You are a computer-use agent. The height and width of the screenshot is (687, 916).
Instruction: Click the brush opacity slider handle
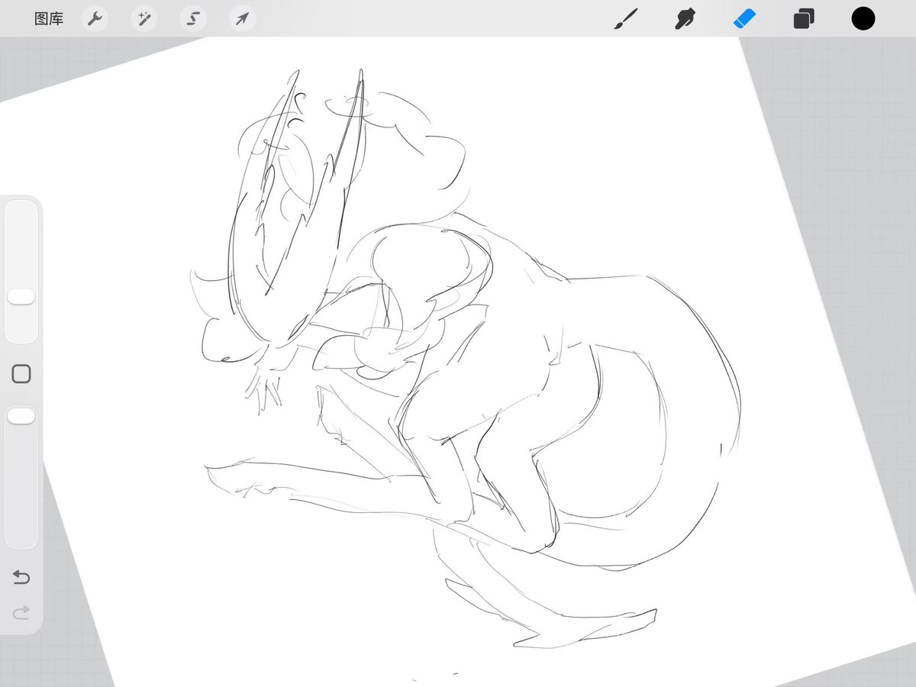21,416
